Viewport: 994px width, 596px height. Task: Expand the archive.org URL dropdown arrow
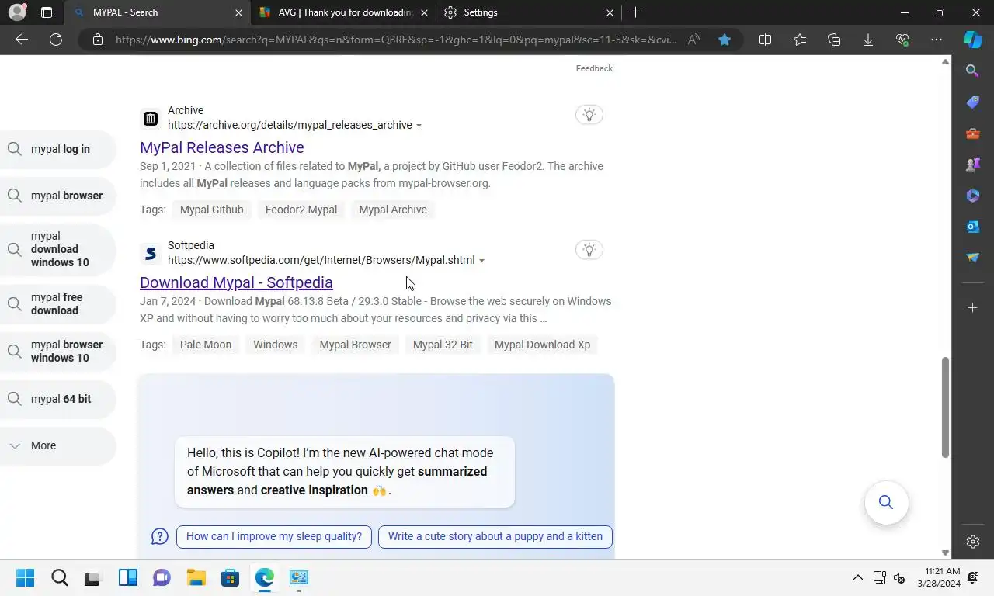click(419, 126)
